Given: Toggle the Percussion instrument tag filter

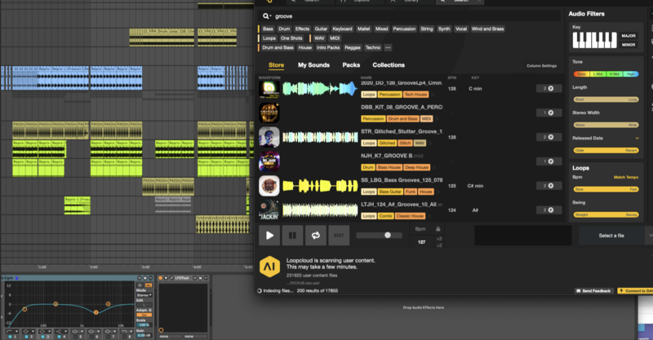Looking at the screenshot, I should [x=404, y=29].
